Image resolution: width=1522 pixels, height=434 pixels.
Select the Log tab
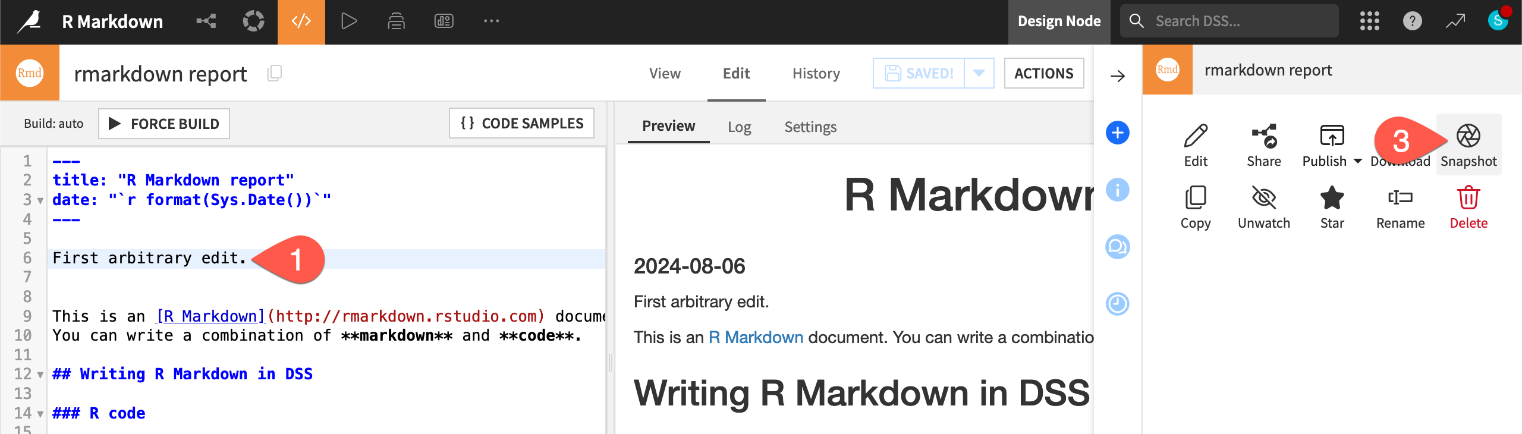(x=739, y=127)
